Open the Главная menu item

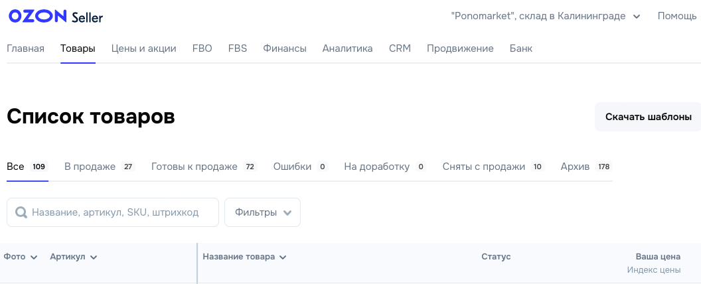click(x=25, y=48)
